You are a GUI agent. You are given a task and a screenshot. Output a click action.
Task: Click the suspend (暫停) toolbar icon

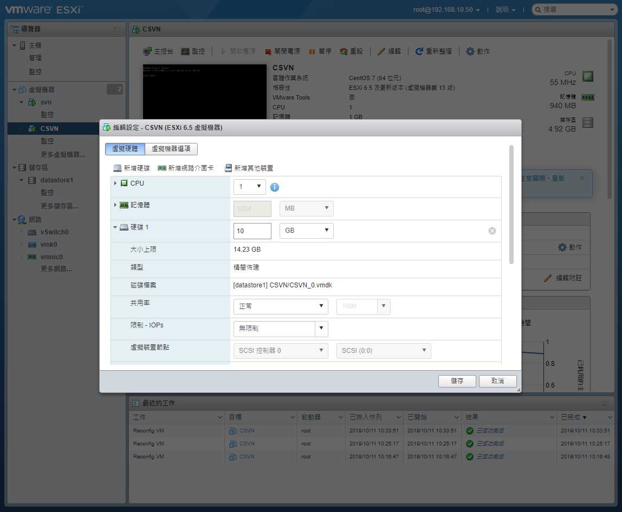(312, 51)
